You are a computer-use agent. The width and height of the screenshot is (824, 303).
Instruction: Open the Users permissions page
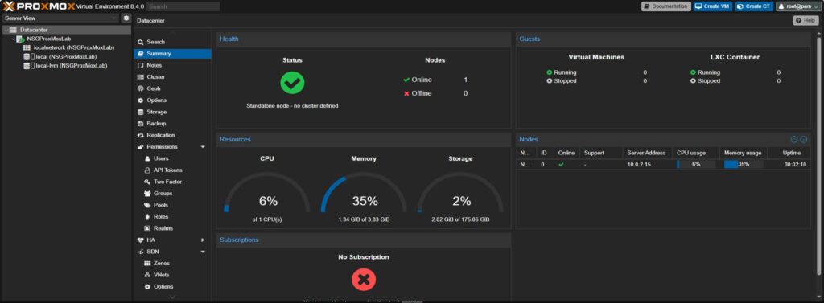(x=172, y=158)
